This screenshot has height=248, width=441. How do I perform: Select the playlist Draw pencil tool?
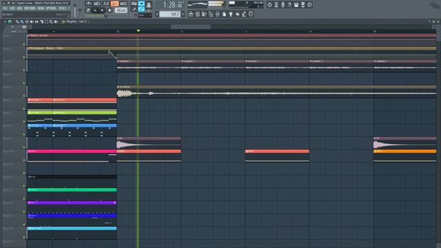pos(17,21)
